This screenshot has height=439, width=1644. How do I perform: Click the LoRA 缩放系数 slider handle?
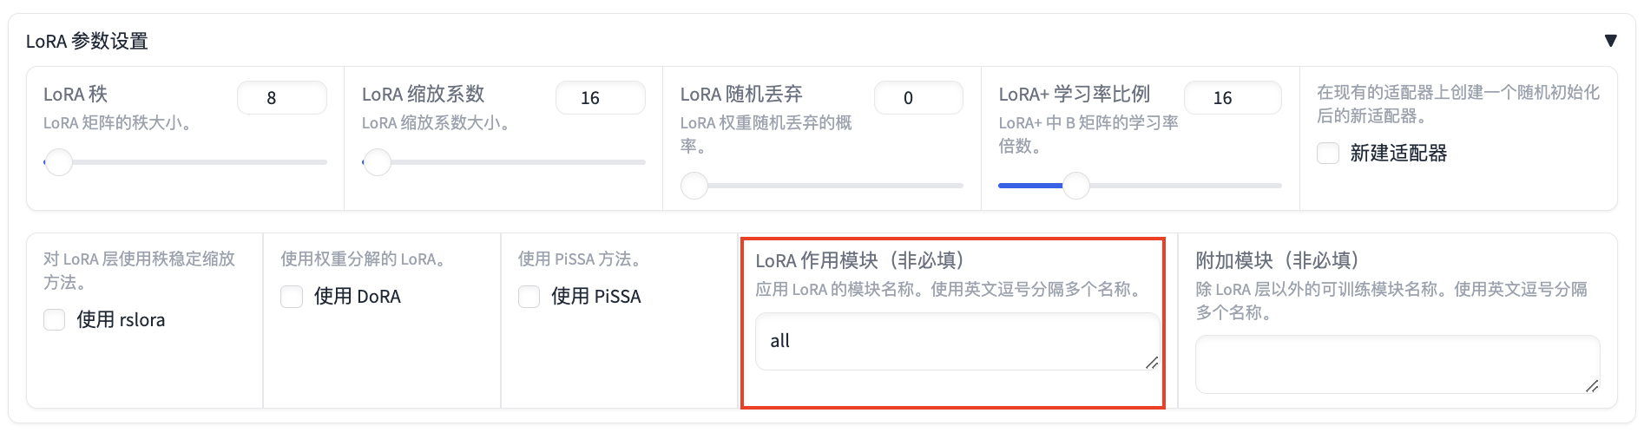378,162
